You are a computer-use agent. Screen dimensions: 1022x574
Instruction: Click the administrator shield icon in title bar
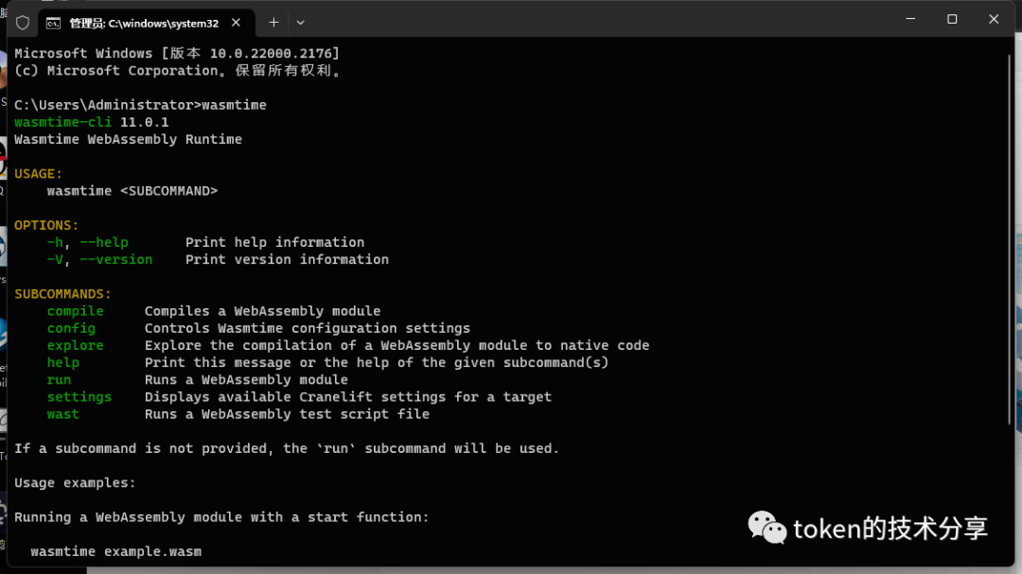point(23,23)
